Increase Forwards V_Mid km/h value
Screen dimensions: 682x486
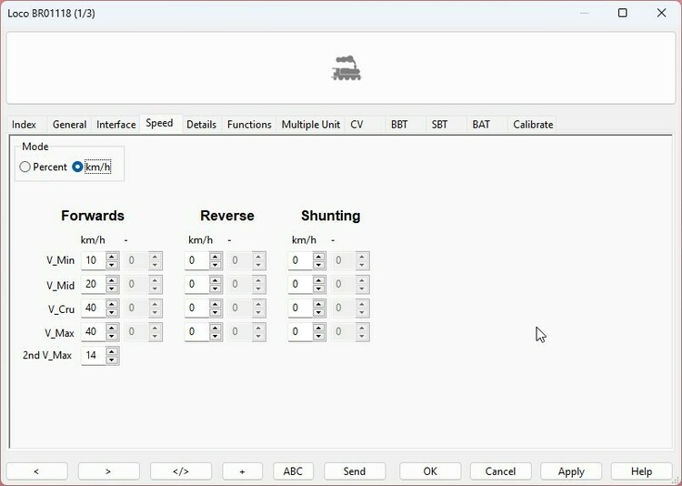(112, 280)
